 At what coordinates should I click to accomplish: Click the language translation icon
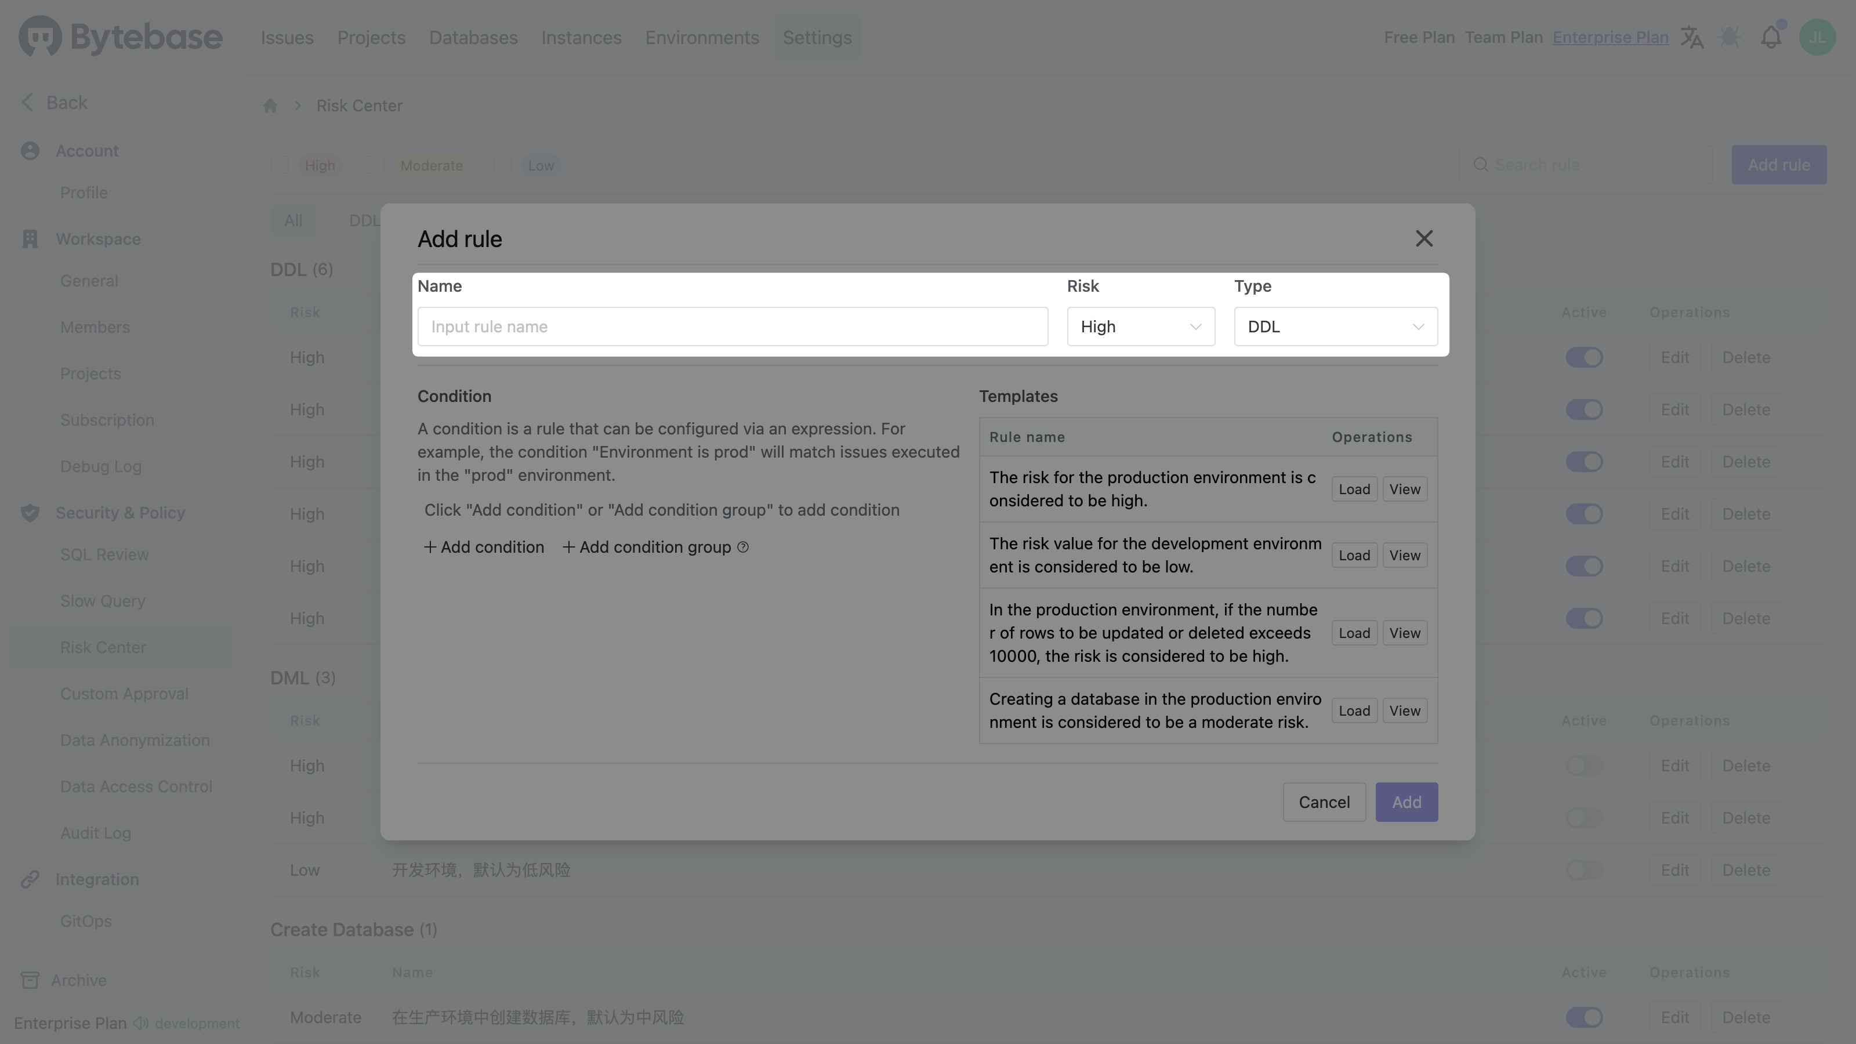(1692, 38)
